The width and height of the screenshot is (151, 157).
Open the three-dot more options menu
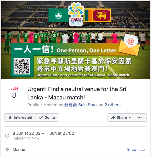(140, 118)
